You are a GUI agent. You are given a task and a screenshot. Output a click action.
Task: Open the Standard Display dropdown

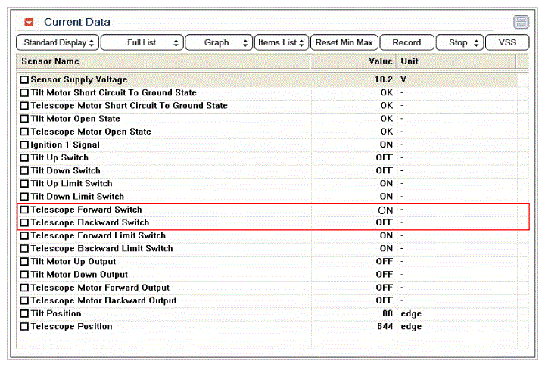coord(58,42)
